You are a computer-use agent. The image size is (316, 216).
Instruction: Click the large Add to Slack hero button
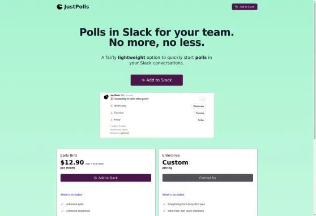coord(157,80)
